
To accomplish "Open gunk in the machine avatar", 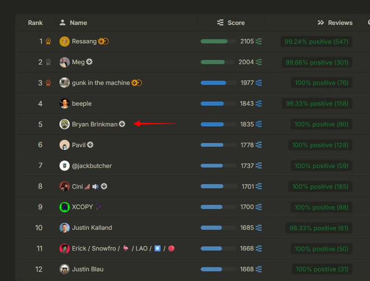I will 64,83.
